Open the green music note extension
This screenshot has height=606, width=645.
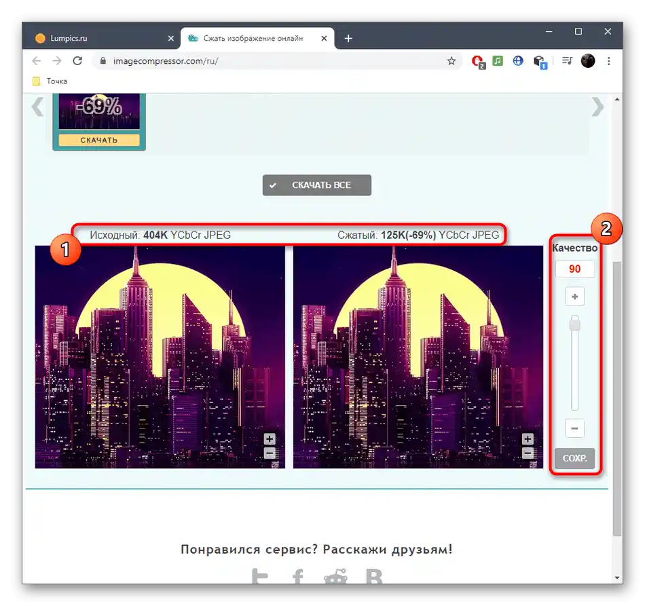pos(498,61)
